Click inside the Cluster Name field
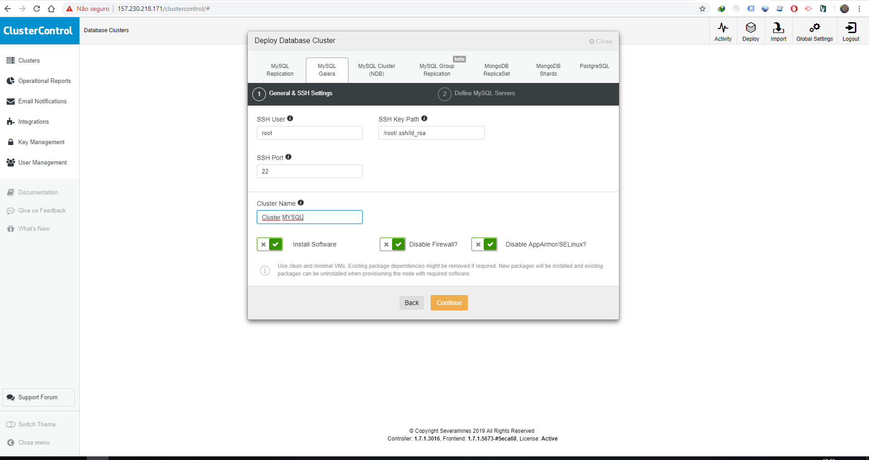The height and width of the screenshot is (460, 869). 309,217
